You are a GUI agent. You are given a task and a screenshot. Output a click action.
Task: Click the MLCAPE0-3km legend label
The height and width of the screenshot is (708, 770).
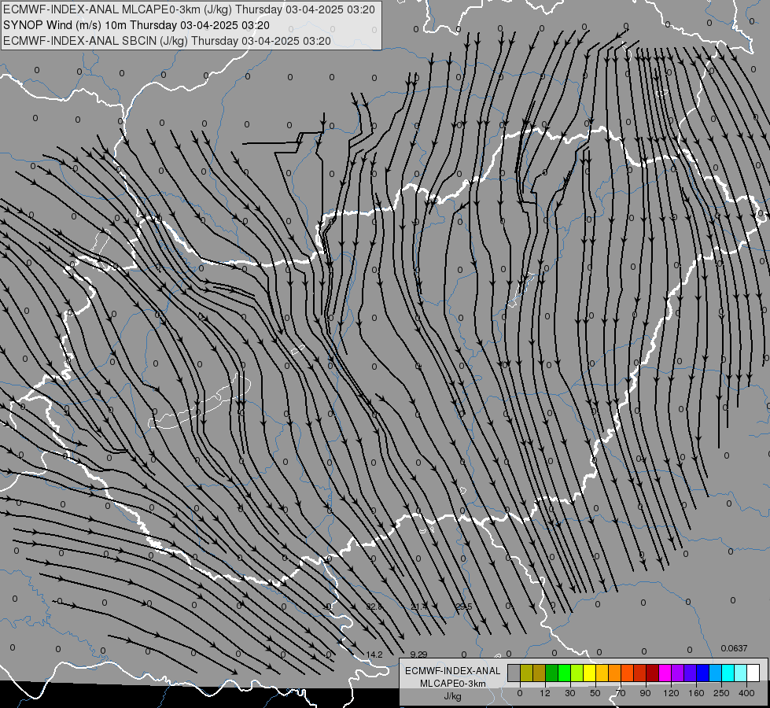pos(452,684)
